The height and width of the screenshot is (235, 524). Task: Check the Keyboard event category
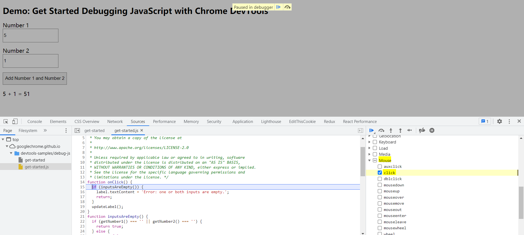375,142
